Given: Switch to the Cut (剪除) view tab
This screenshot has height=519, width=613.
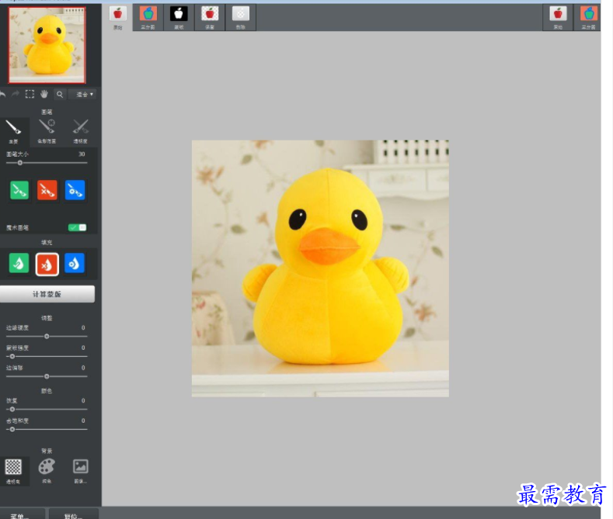Looking at the screenshot, I should tap(240, 18).
